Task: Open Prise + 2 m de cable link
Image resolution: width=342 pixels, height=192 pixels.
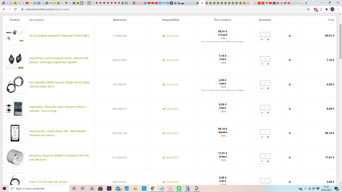Action: tap(48, 182)
